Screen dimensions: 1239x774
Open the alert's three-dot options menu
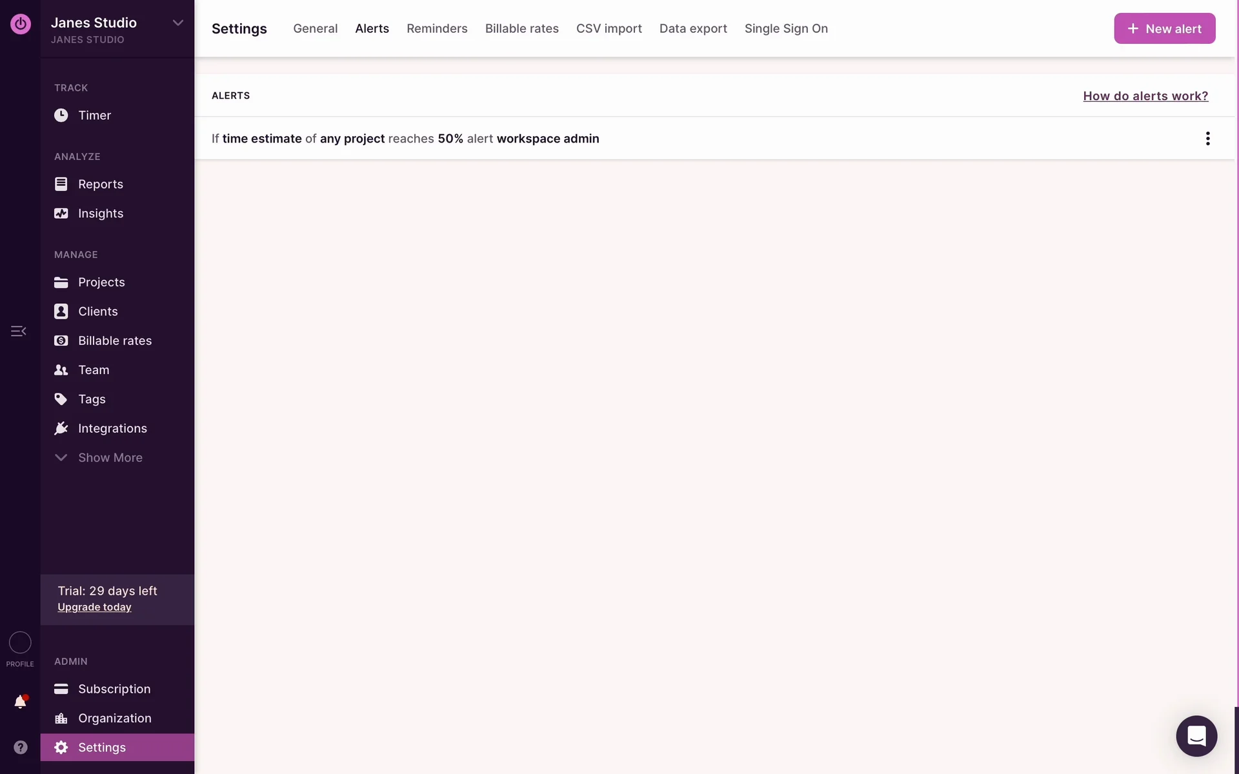(1207, 139)
